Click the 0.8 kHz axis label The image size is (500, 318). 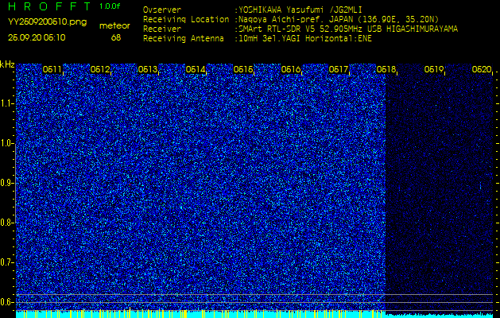[x=6, y=223]
